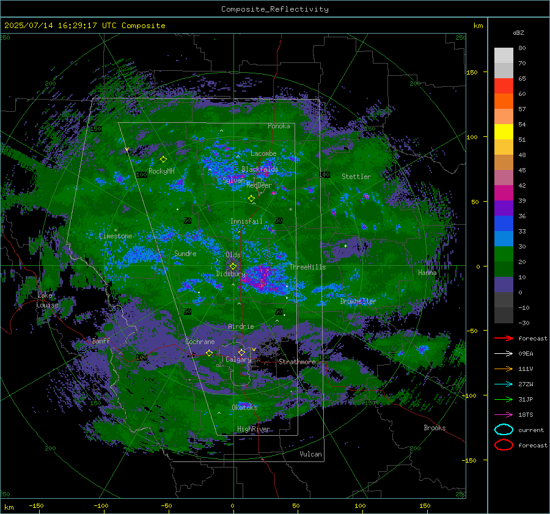Click the Lacombe city label

coord(263,153)
